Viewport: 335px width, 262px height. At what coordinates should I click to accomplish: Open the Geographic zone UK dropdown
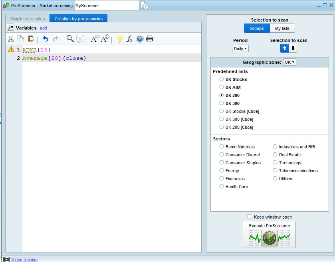[289, 62]
